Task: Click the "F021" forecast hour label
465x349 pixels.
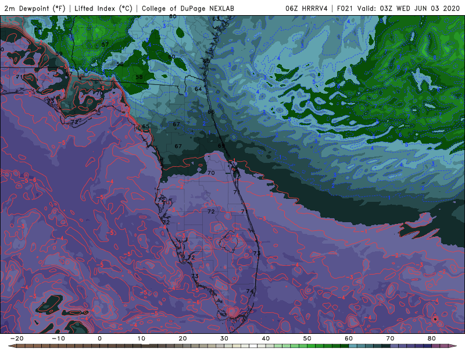Action: 345,9
